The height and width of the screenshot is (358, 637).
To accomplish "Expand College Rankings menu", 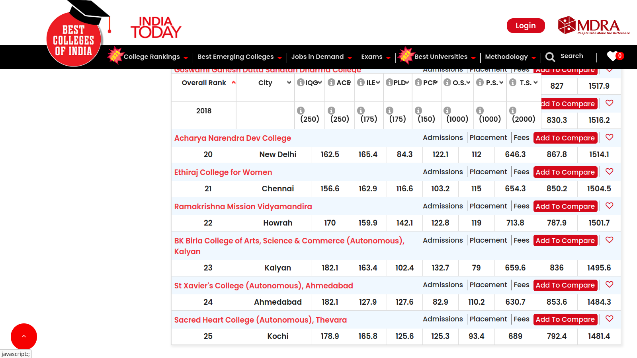I will (156, 57).
